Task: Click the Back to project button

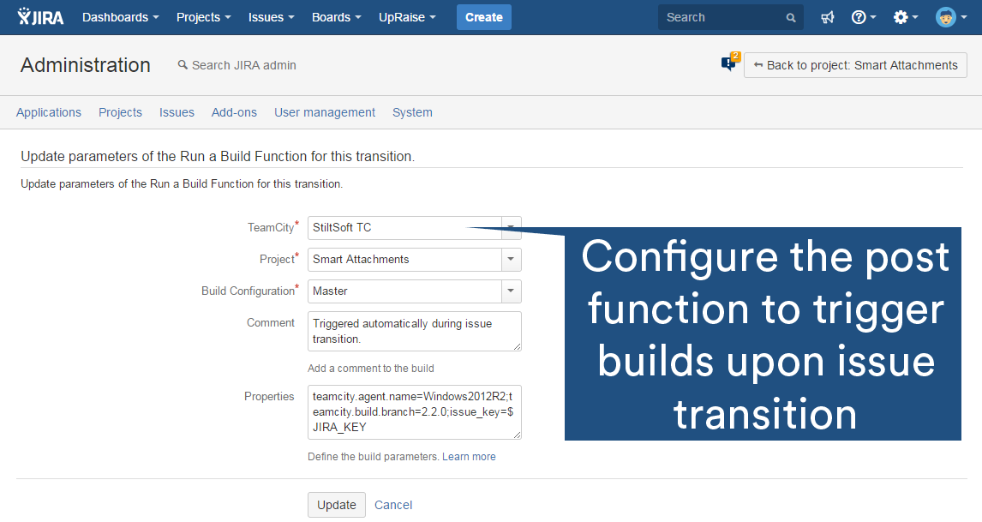Action: coord(855,65)
